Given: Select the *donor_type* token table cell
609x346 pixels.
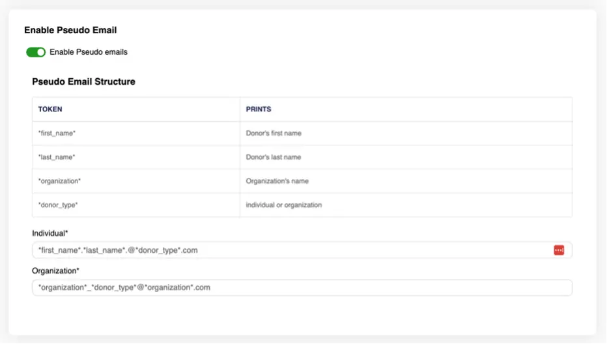Looking at the screenshot, I should point(58,205).
